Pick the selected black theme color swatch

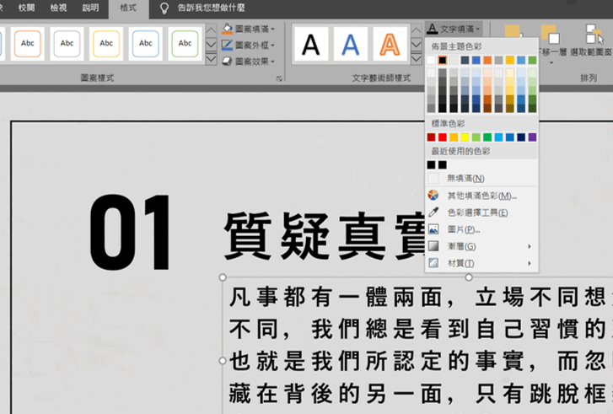(443, 60)
